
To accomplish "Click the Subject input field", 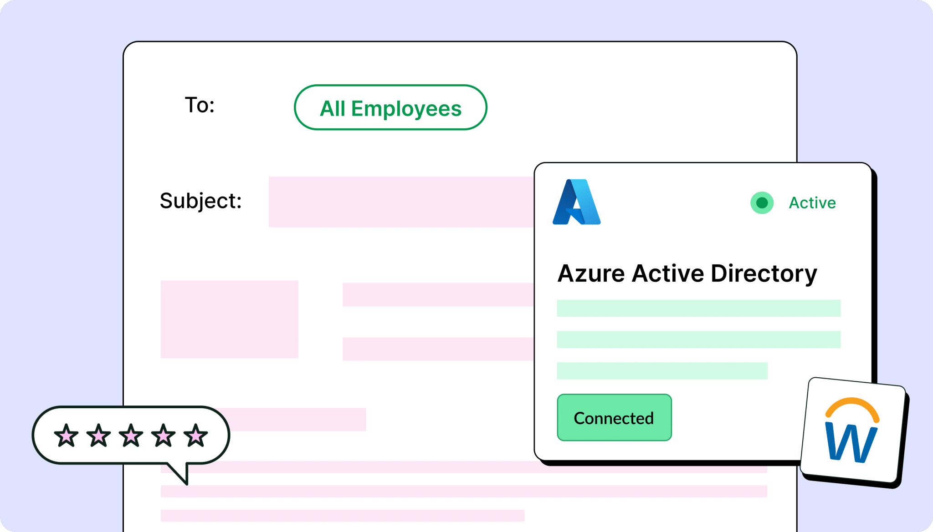I will [401, 202].
